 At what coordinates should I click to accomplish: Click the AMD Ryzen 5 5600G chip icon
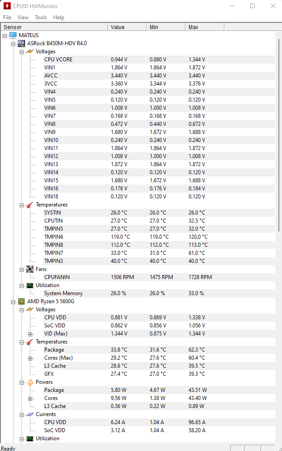pyautogui.click(x=21, y=301)
